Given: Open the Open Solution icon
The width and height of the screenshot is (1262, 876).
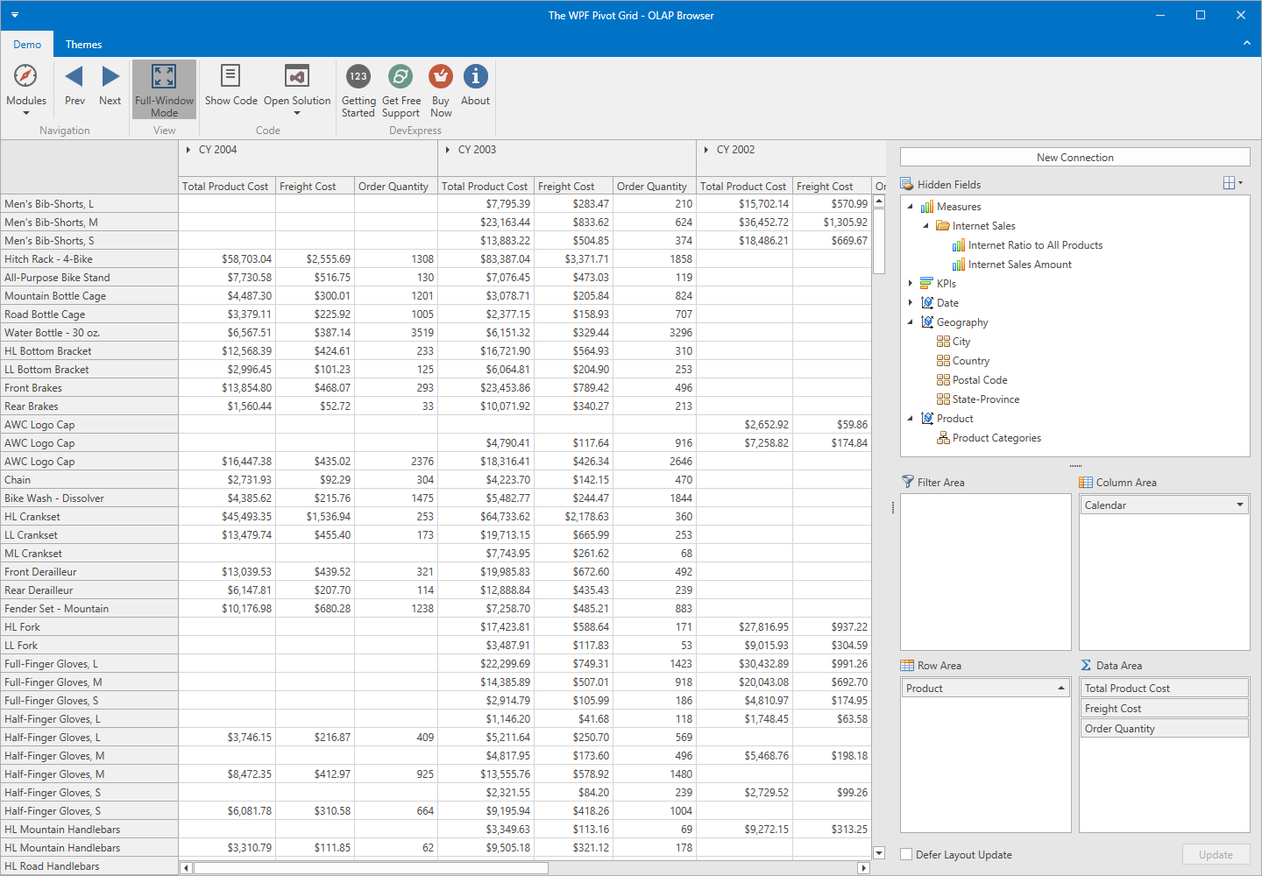Looking at the screenshot, I should click(297, 77).
